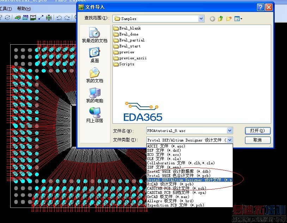The height and width of the screenshot is (223, 287).
Task: Open the 帮助(H) menu in PADS Layout
Action: (x=24, y=8)
